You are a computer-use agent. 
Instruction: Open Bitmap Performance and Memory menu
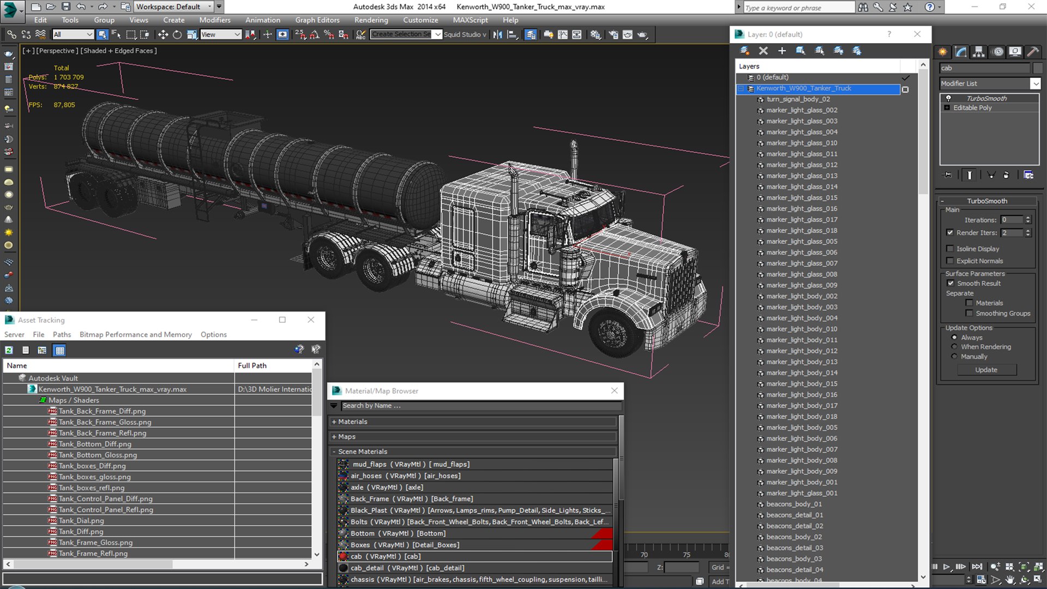(x=136, y=334)
